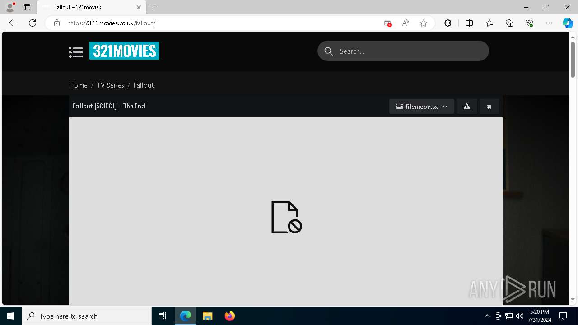The image size is (578, 325).
Task: Expand the filemoon.sx server dropdown
Action: point(422,107)
